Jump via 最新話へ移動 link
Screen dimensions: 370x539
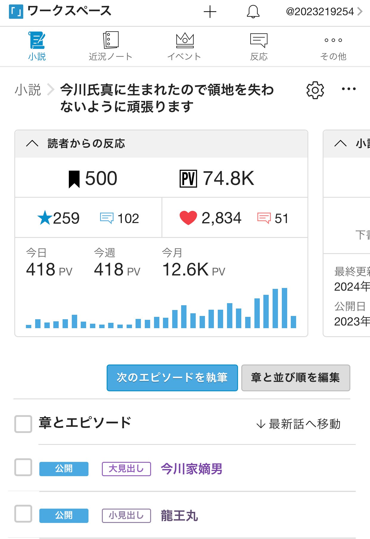coord(298,424)
